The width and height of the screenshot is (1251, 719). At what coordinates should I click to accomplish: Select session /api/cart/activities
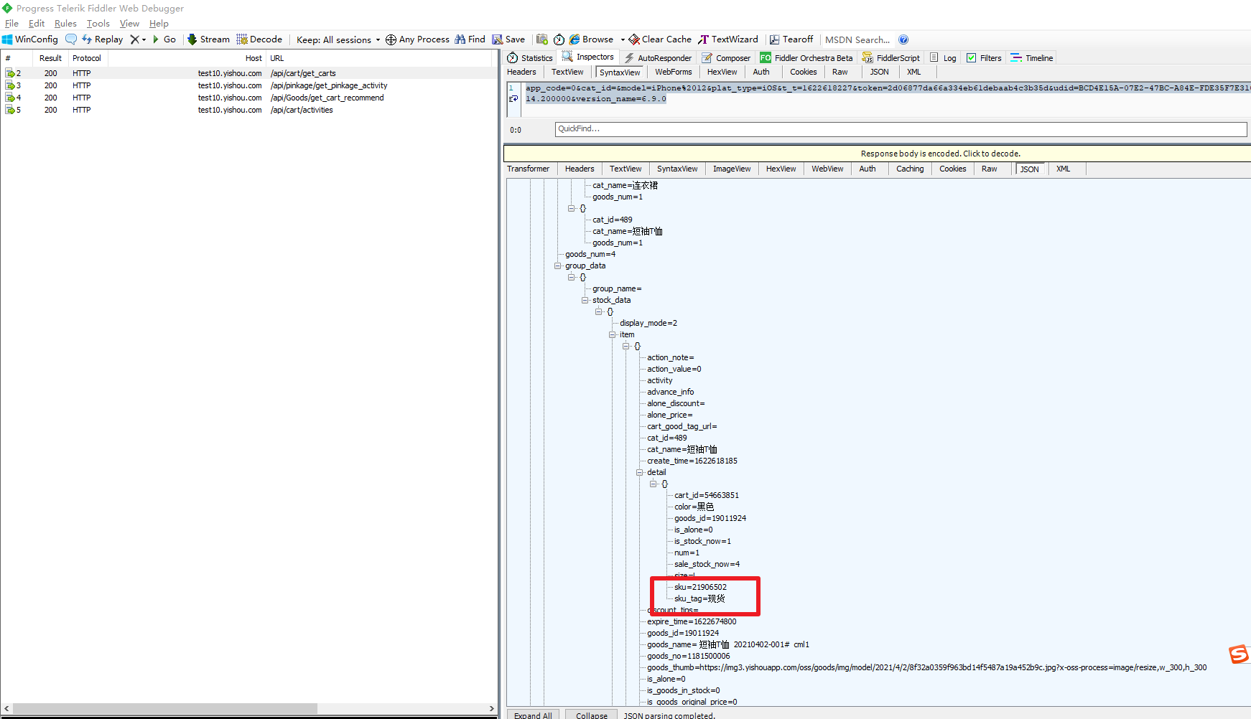pos(248,110)
